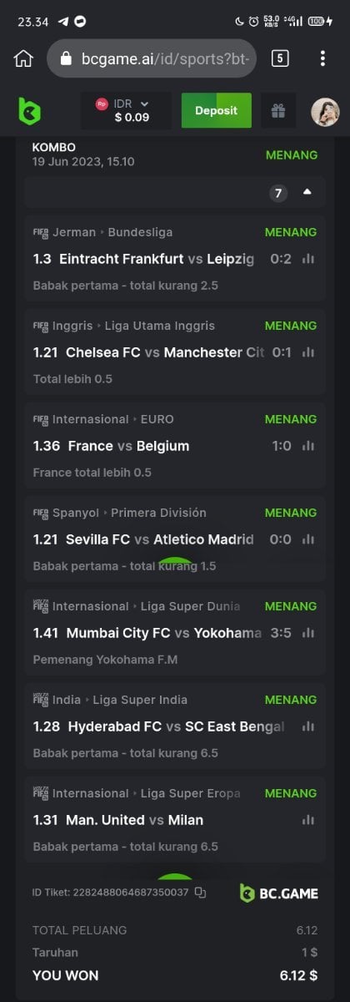
Task: Open Mumbai City FC vs Yokohama match
Action: (175, 633)
